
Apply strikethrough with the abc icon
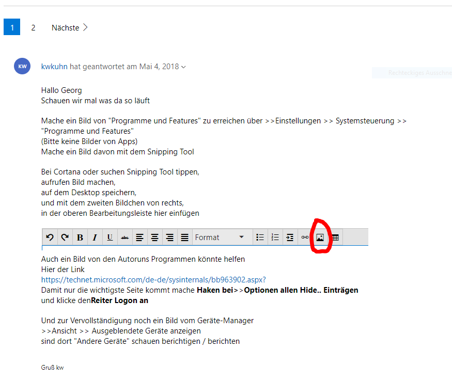[125, 237]
